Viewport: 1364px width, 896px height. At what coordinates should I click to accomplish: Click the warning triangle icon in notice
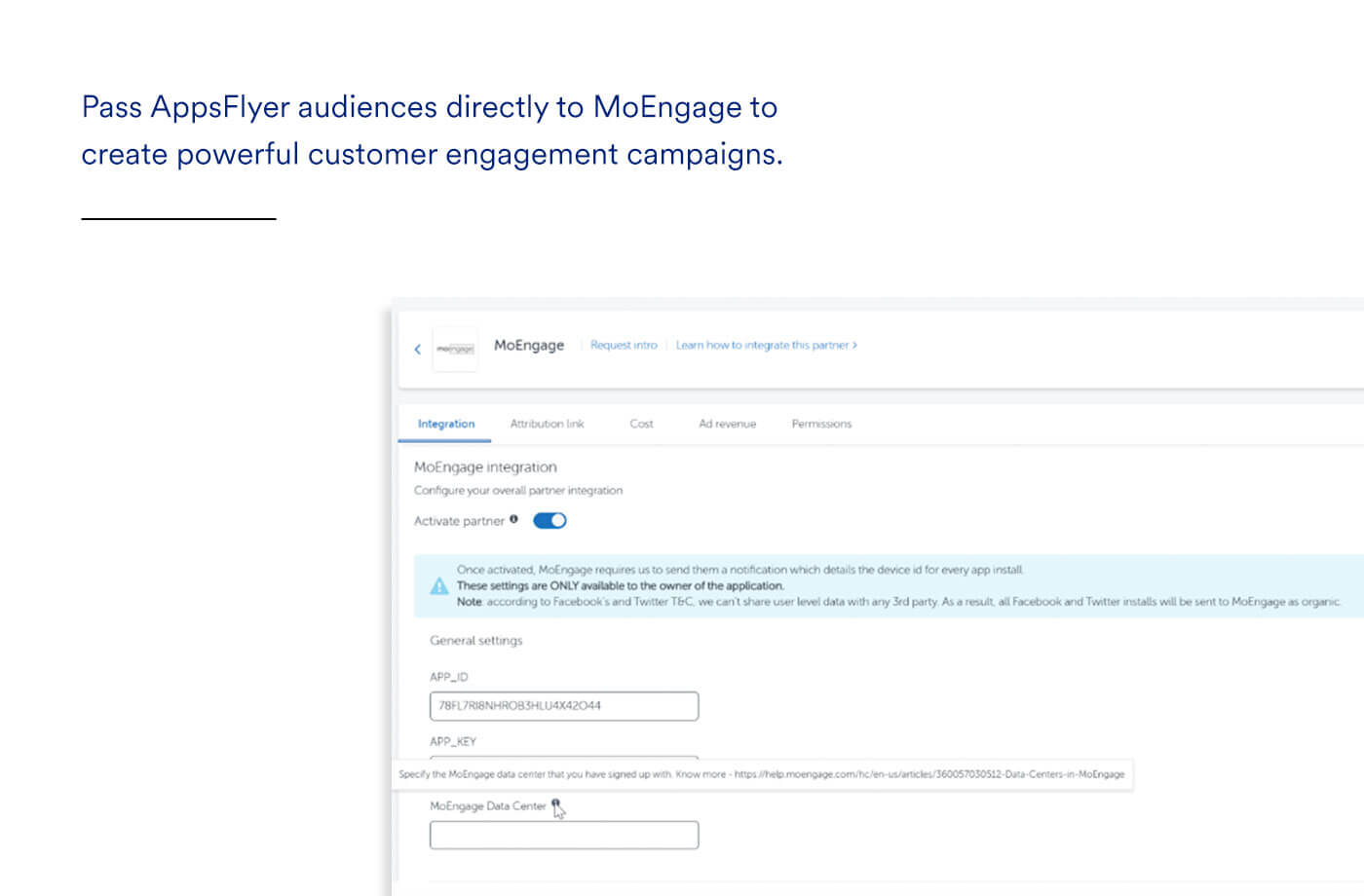439,585
